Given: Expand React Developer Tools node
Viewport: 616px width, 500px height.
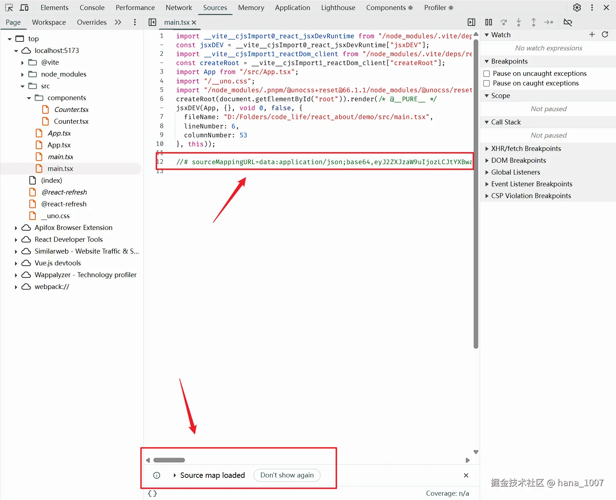Looking at the screenshot, I should 16,240.
